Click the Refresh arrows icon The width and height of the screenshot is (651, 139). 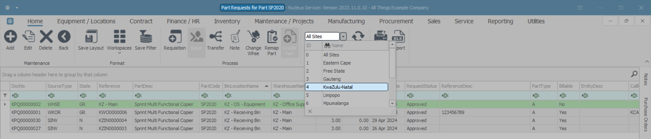point(358,36)
